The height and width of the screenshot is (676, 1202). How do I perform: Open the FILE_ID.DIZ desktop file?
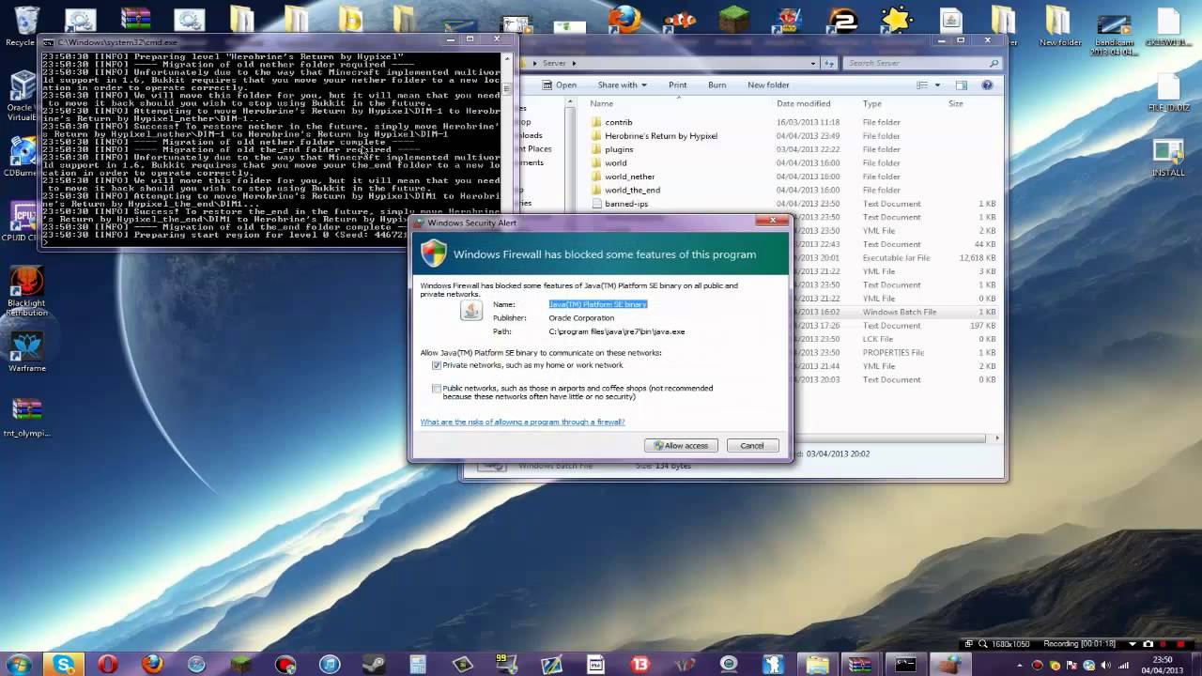pos(1168,93)
